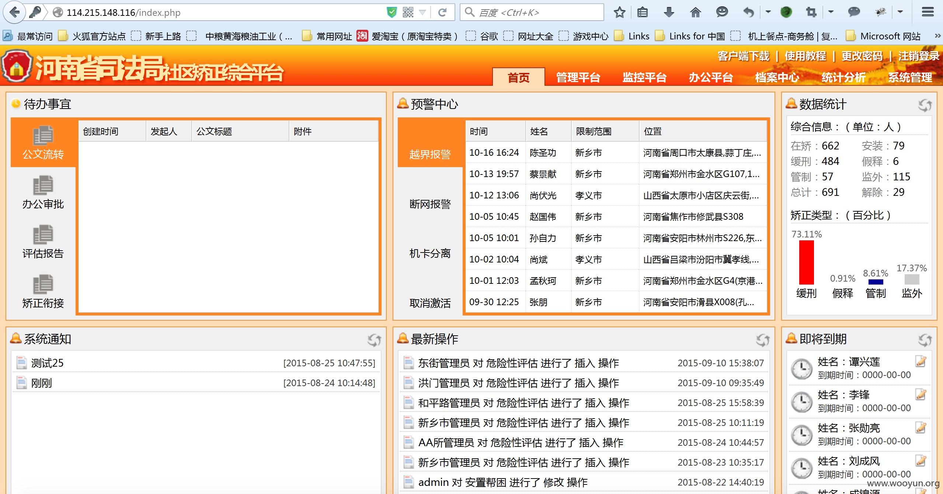The height and width of the screenshot is (494, 943).
Task: Expand the bug icon dropdown arrow
Action: [900, 12]
